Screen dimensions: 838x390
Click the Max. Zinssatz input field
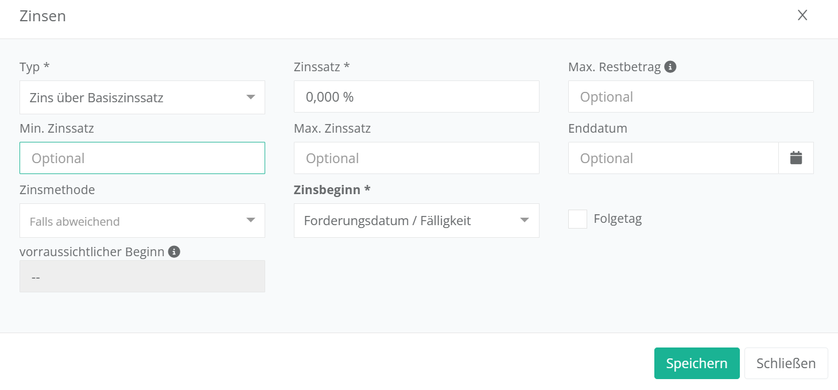[417, 159]
